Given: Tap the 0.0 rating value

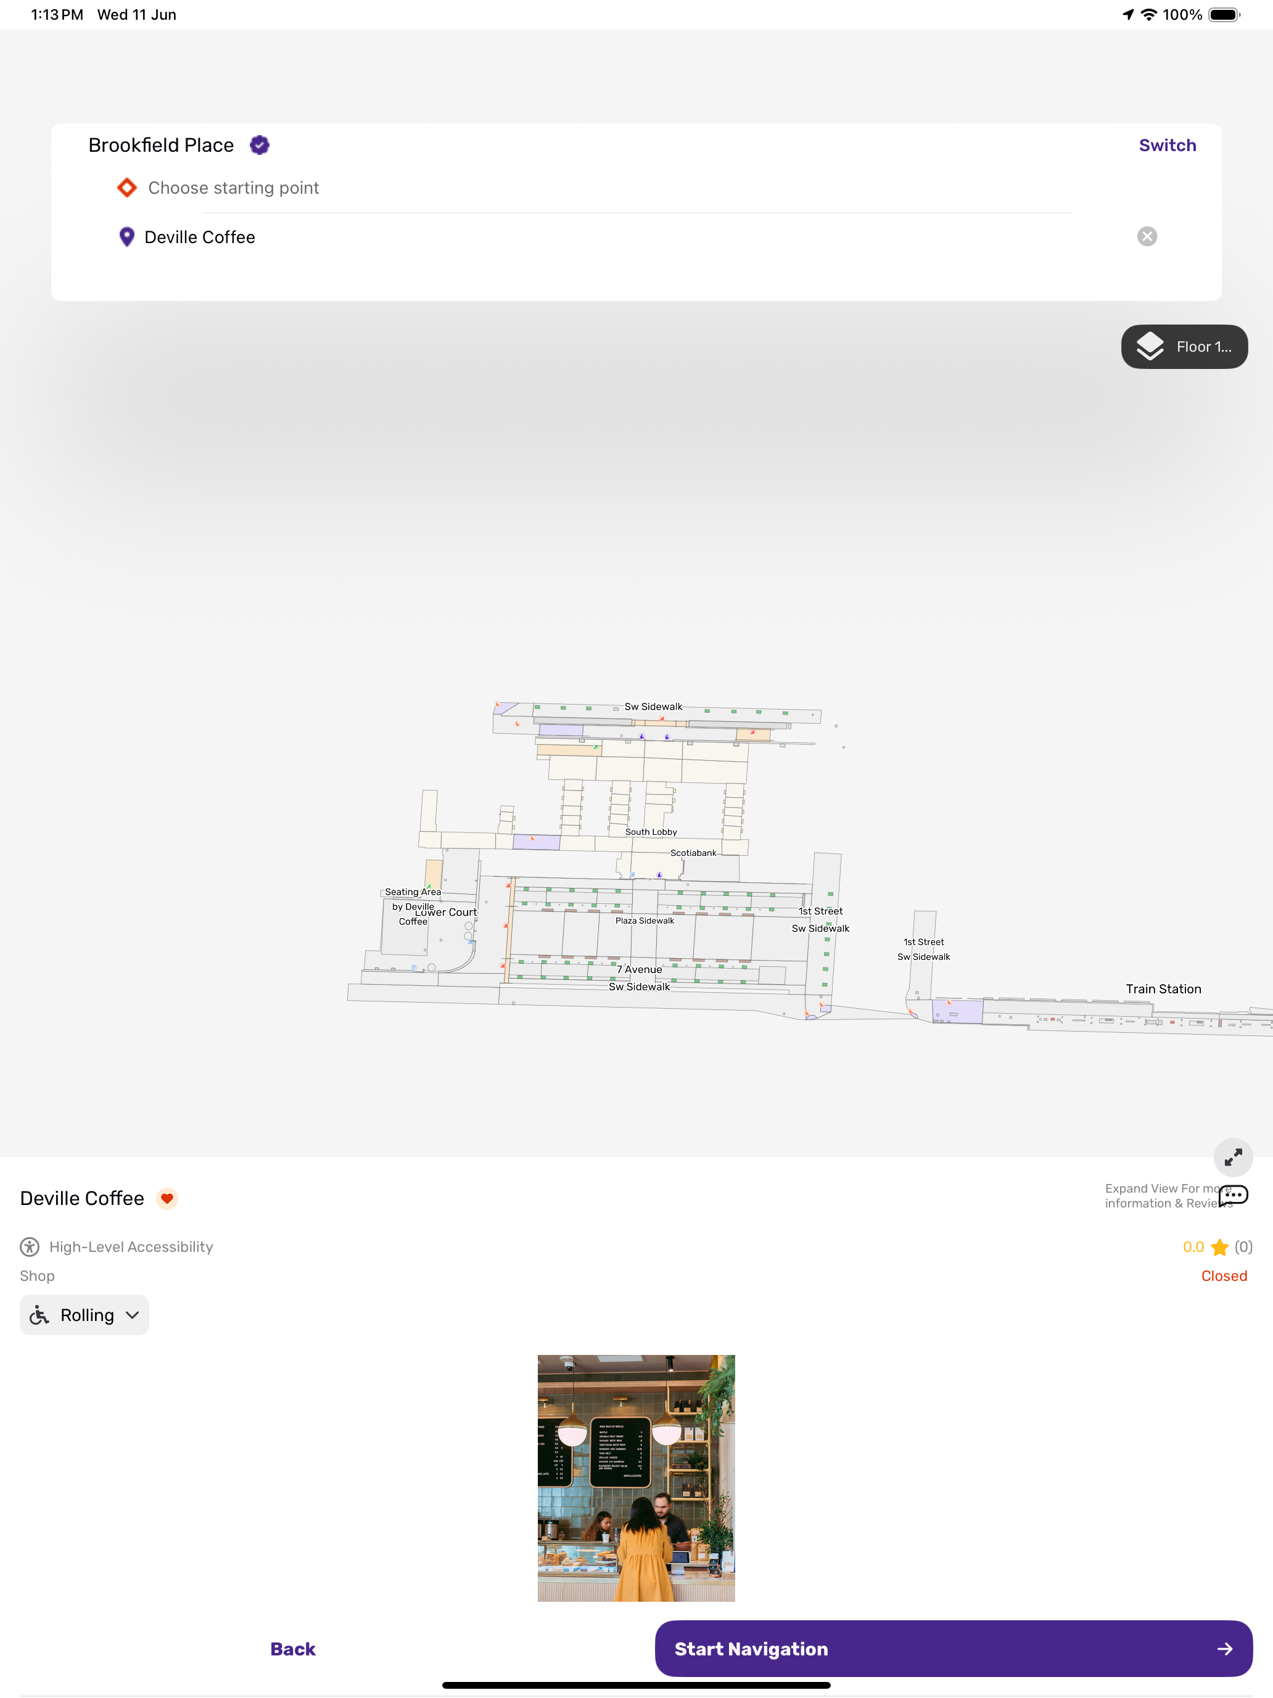Looking at the screenshot, I should 1193,1246.
